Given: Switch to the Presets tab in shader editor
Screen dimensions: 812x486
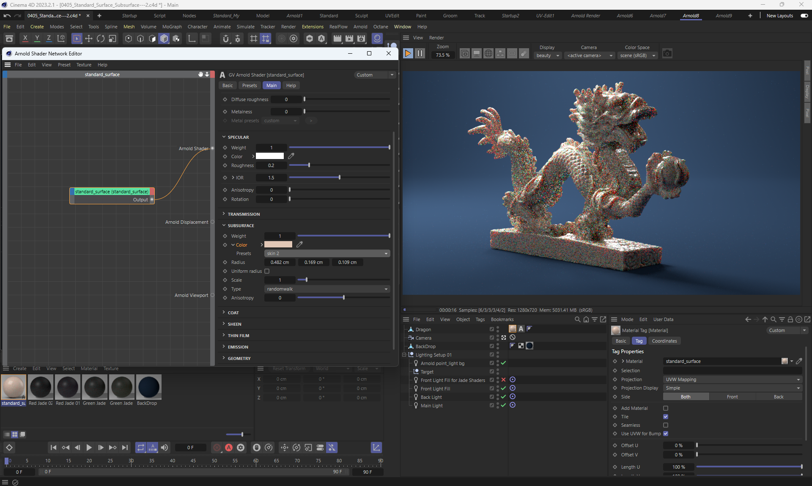Looking at the screenshot, I should tap(249, 85).
